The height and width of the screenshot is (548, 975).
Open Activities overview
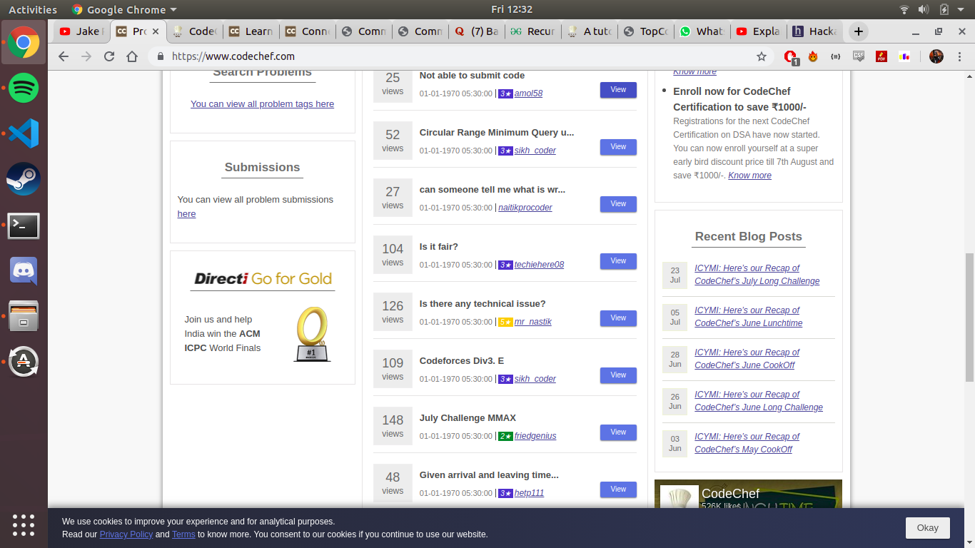(x=33, y=9)
